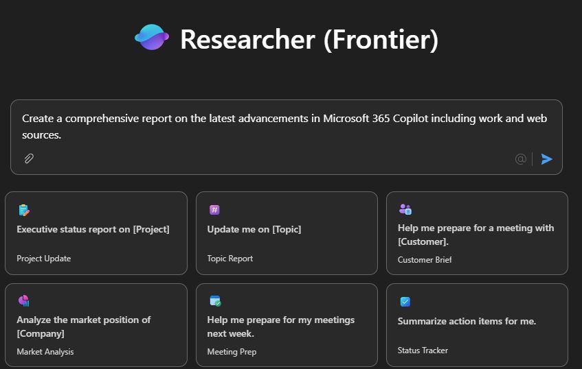Viewport: 582px width, 369px height.
Task: Click the Researcher (Frontier) title heading
Action: (x=309, y=39)
